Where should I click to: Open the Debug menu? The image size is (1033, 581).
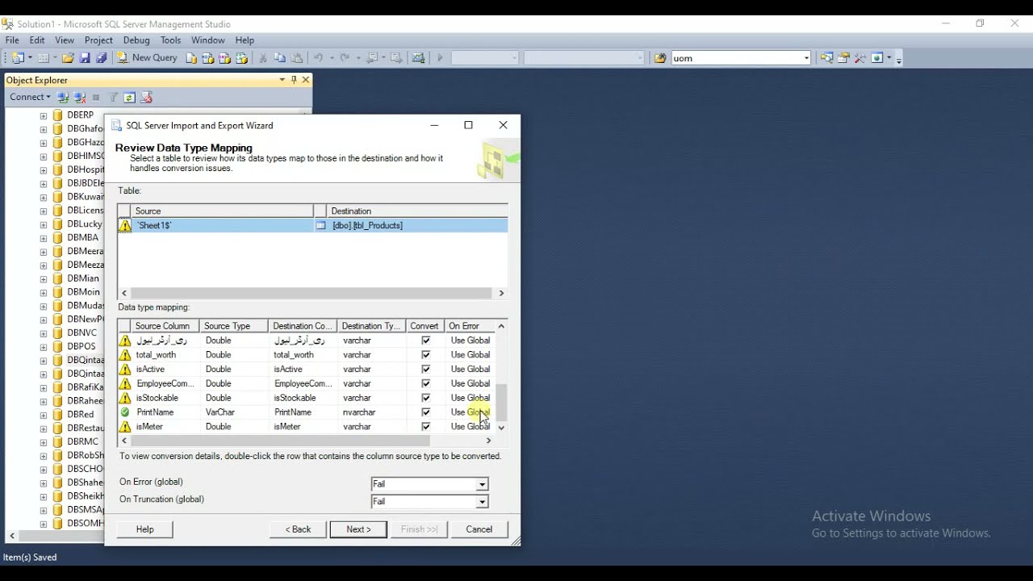pos(136,40)
